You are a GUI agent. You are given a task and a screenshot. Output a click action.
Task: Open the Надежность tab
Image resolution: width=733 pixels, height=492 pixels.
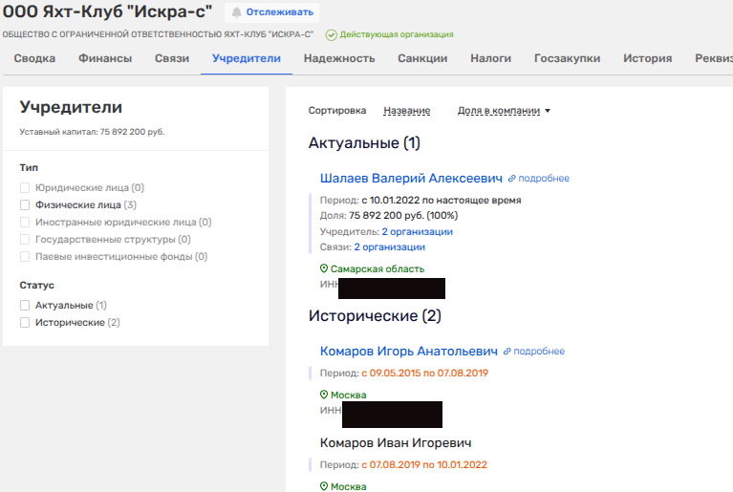tap(338, 58)
